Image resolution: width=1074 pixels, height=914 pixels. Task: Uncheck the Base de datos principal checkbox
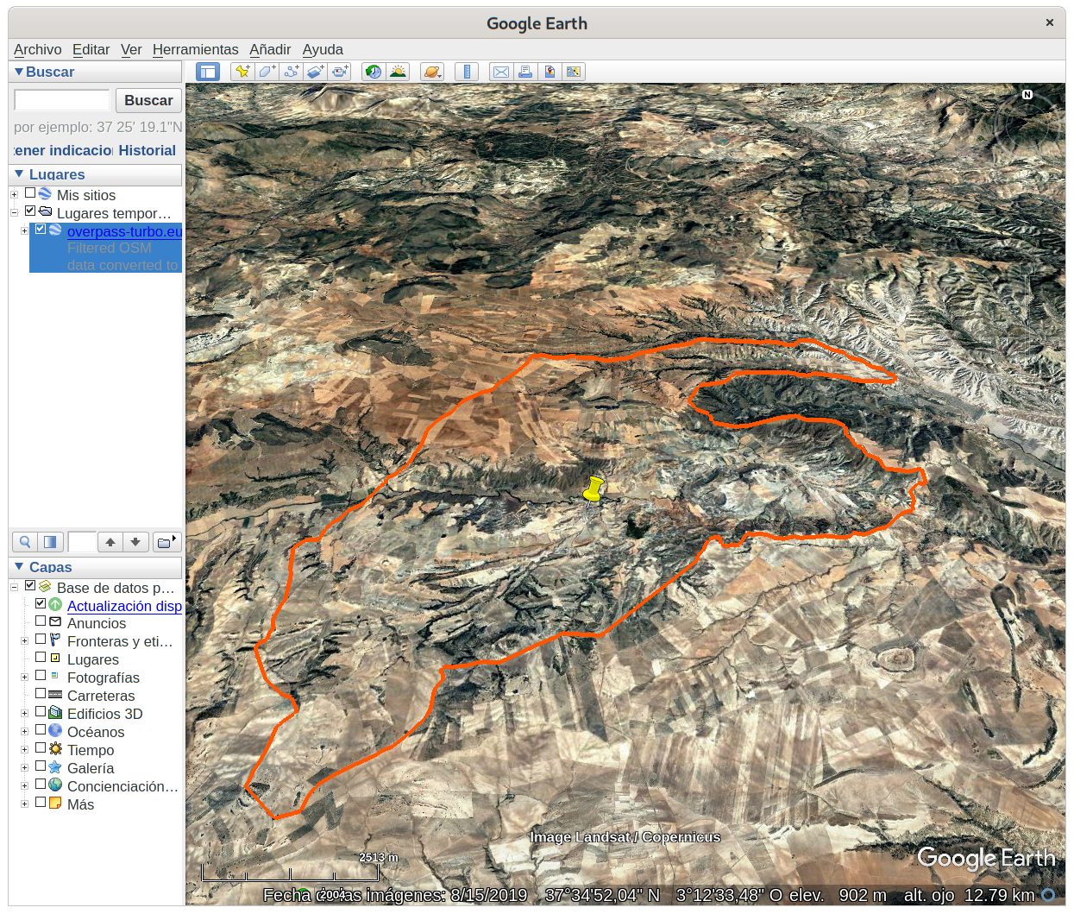[30, 585]
